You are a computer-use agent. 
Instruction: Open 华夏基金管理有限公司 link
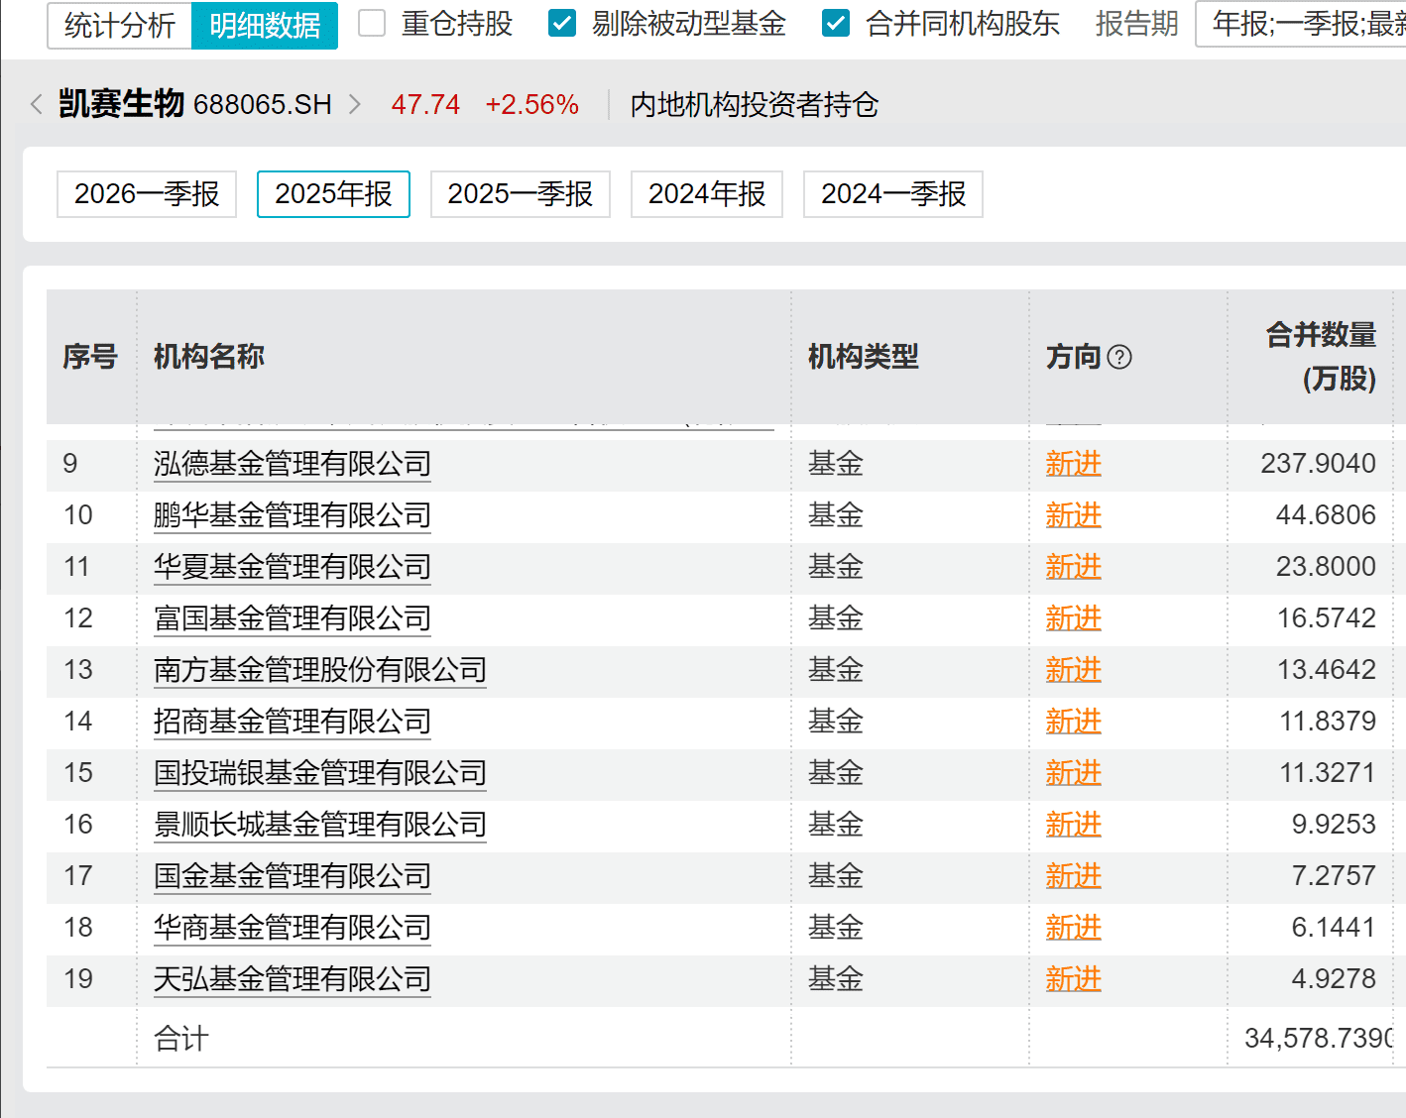(x=293, y=567)
